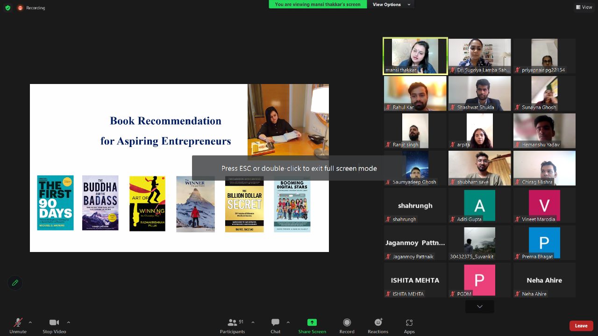This screenshot has height=336, width=598.
Task: Select Vineet Marodia's avatar tile
Action: point(544,205)
